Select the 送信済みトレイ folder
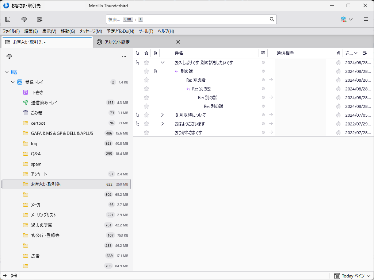This screenshot has width=374, height=280. tap(66, 102)
